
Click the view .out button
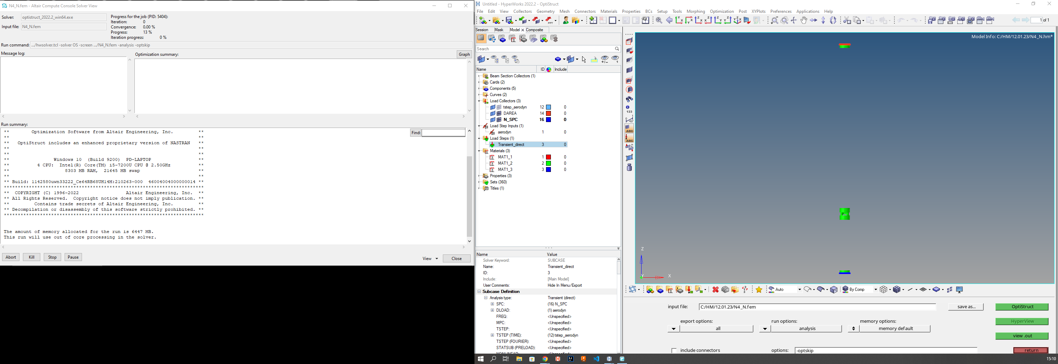point(1022,336)
